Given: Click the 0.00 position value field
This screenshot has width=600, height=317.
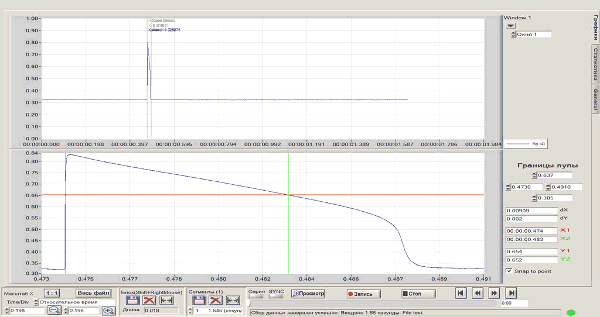Looking at the screenshot, I should [x=514, y=303].
